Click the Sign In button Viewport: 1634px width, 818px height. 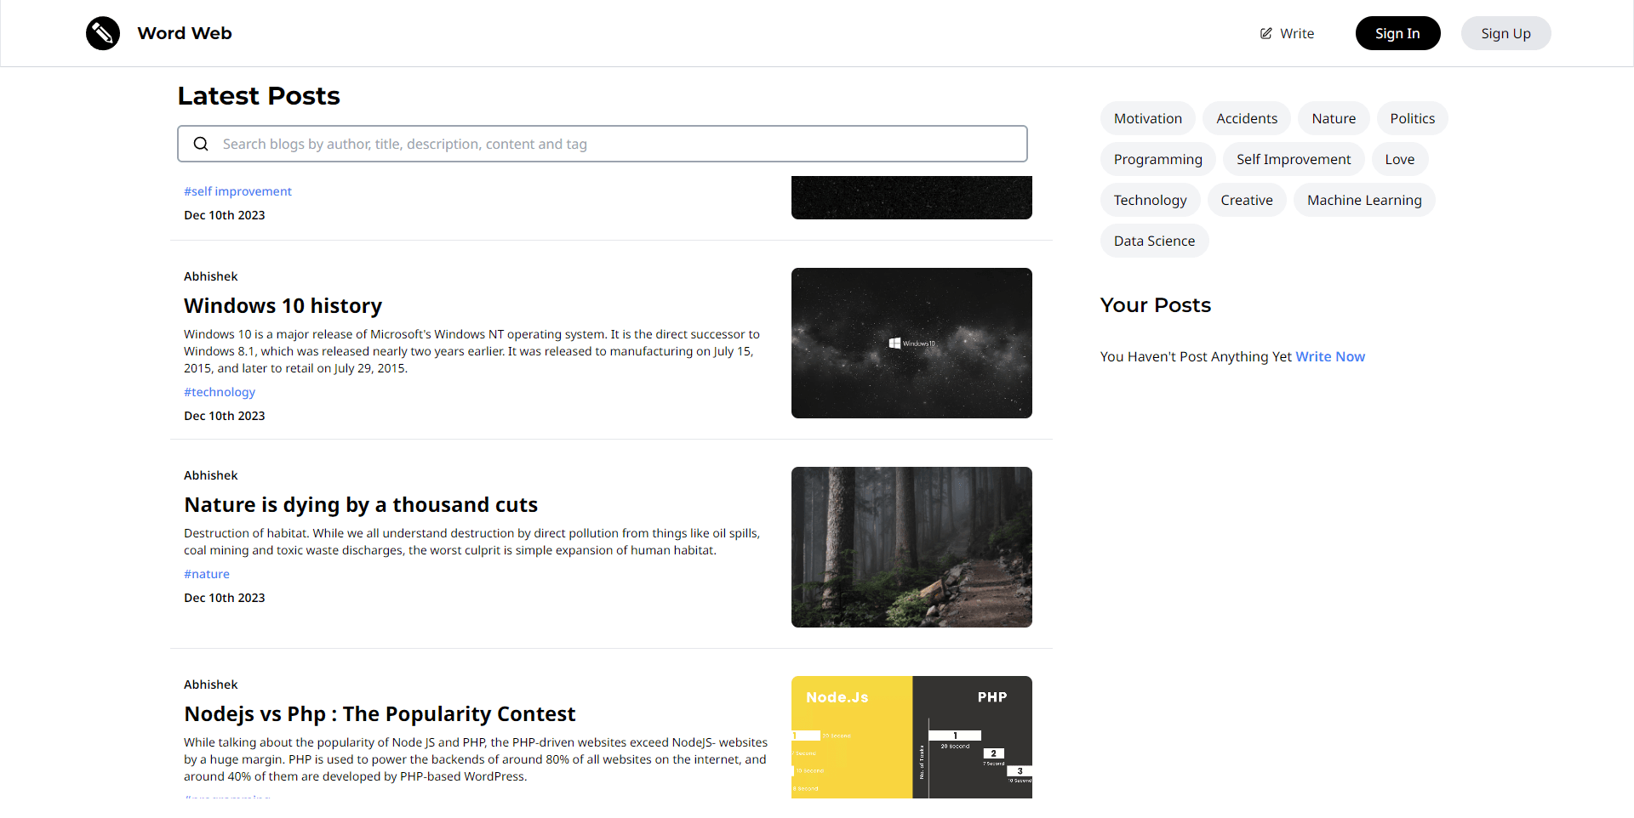[x=1397, y=33]
